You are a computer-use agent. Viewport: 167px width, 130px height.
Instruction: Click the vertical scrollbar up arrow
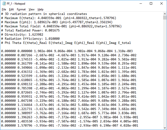(165, 14)
